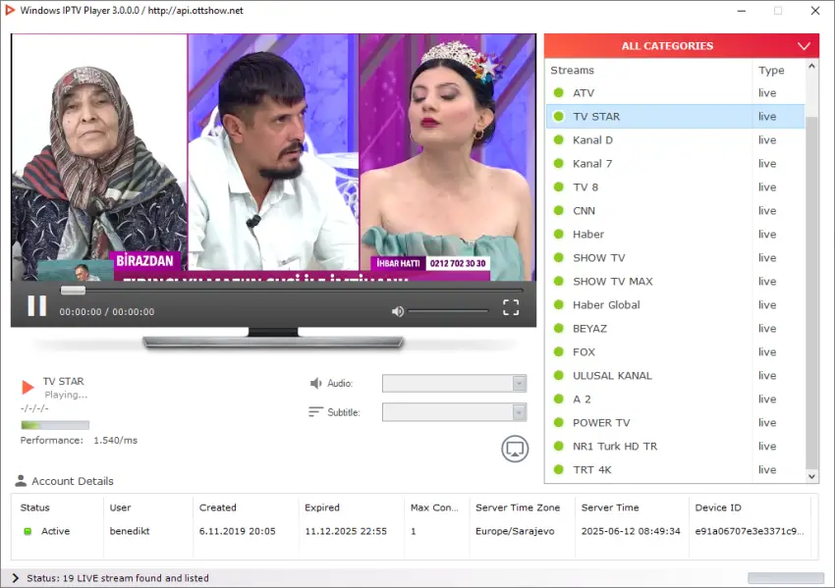Click the stream list scrollbar thumb
Screen dimensions: 835x588
pyautogui.click(x=811, y=292)
